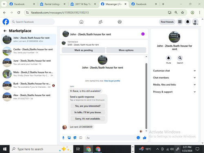Open the account avatar menu

195,22
